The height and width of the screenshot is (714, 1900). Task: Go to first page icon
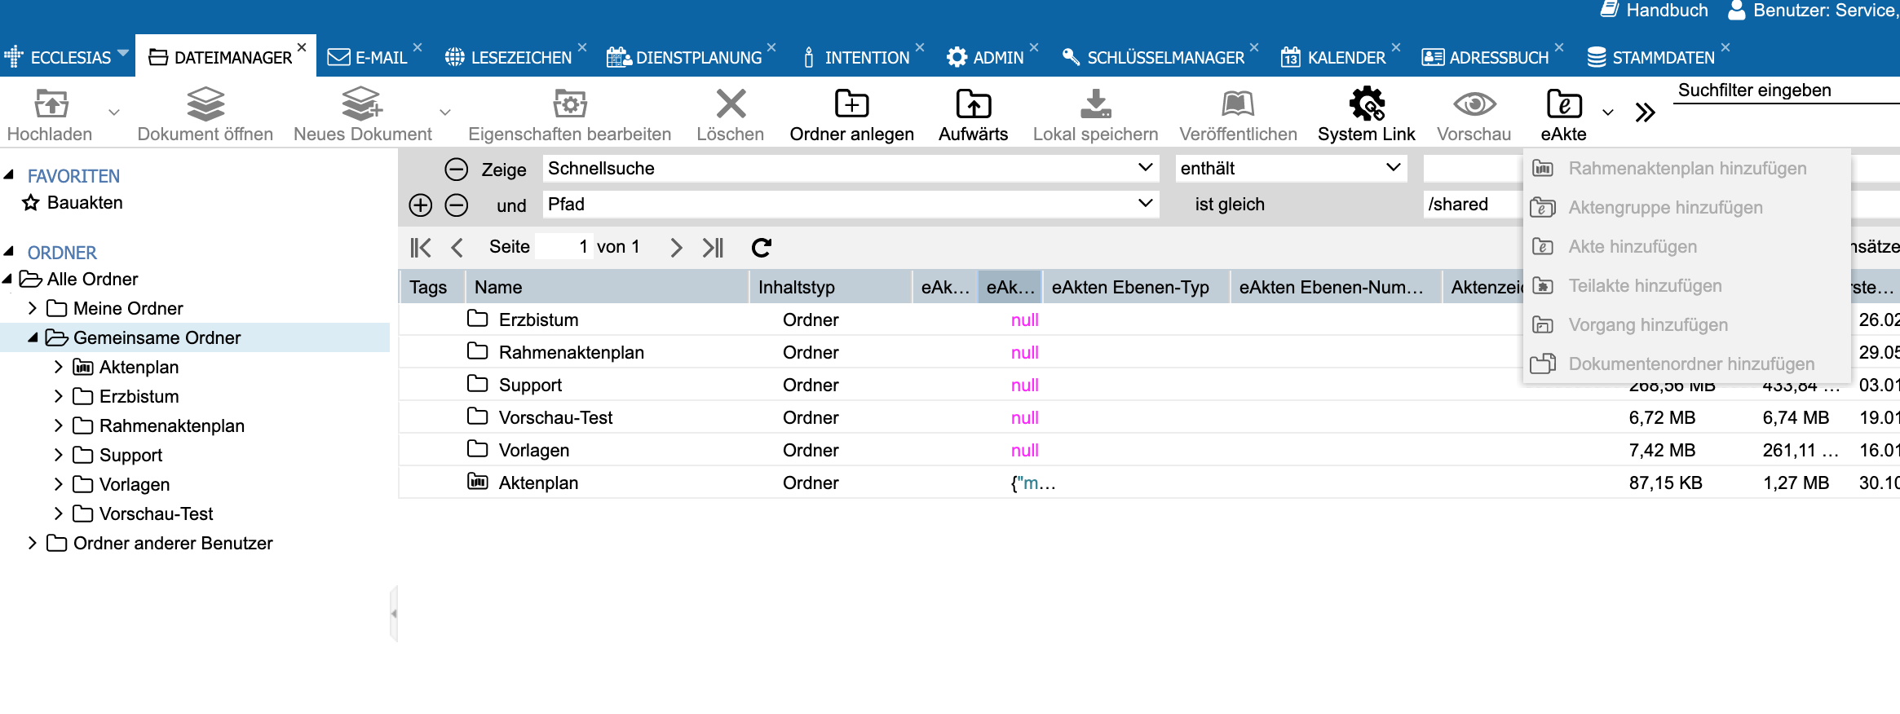point(421,247)
